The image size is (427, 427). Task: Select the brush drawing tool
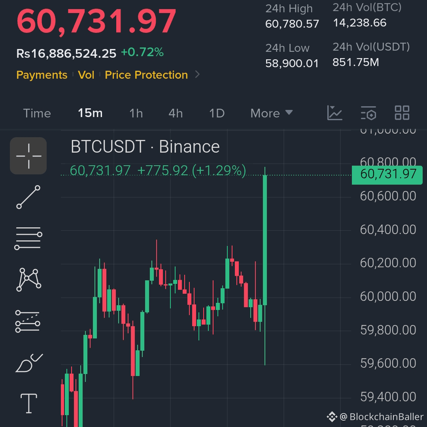point(29,363)
